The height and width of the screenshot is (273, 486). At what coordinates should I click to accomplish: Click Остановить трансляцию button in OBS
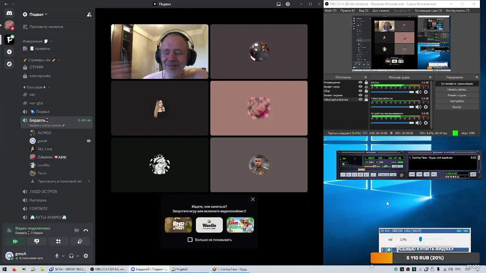pos(457,84)
